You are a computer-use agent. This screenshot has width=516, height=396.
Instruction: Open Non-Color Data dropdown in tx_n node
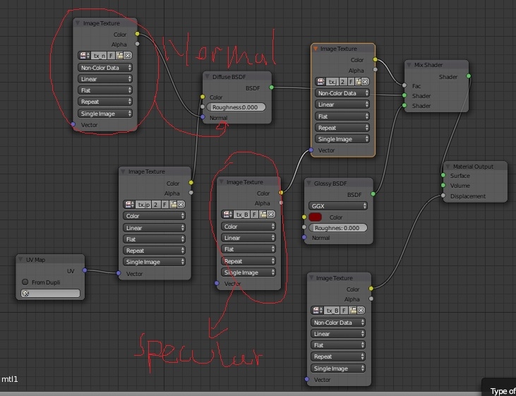pyautogui.click(x=105, y=68)
